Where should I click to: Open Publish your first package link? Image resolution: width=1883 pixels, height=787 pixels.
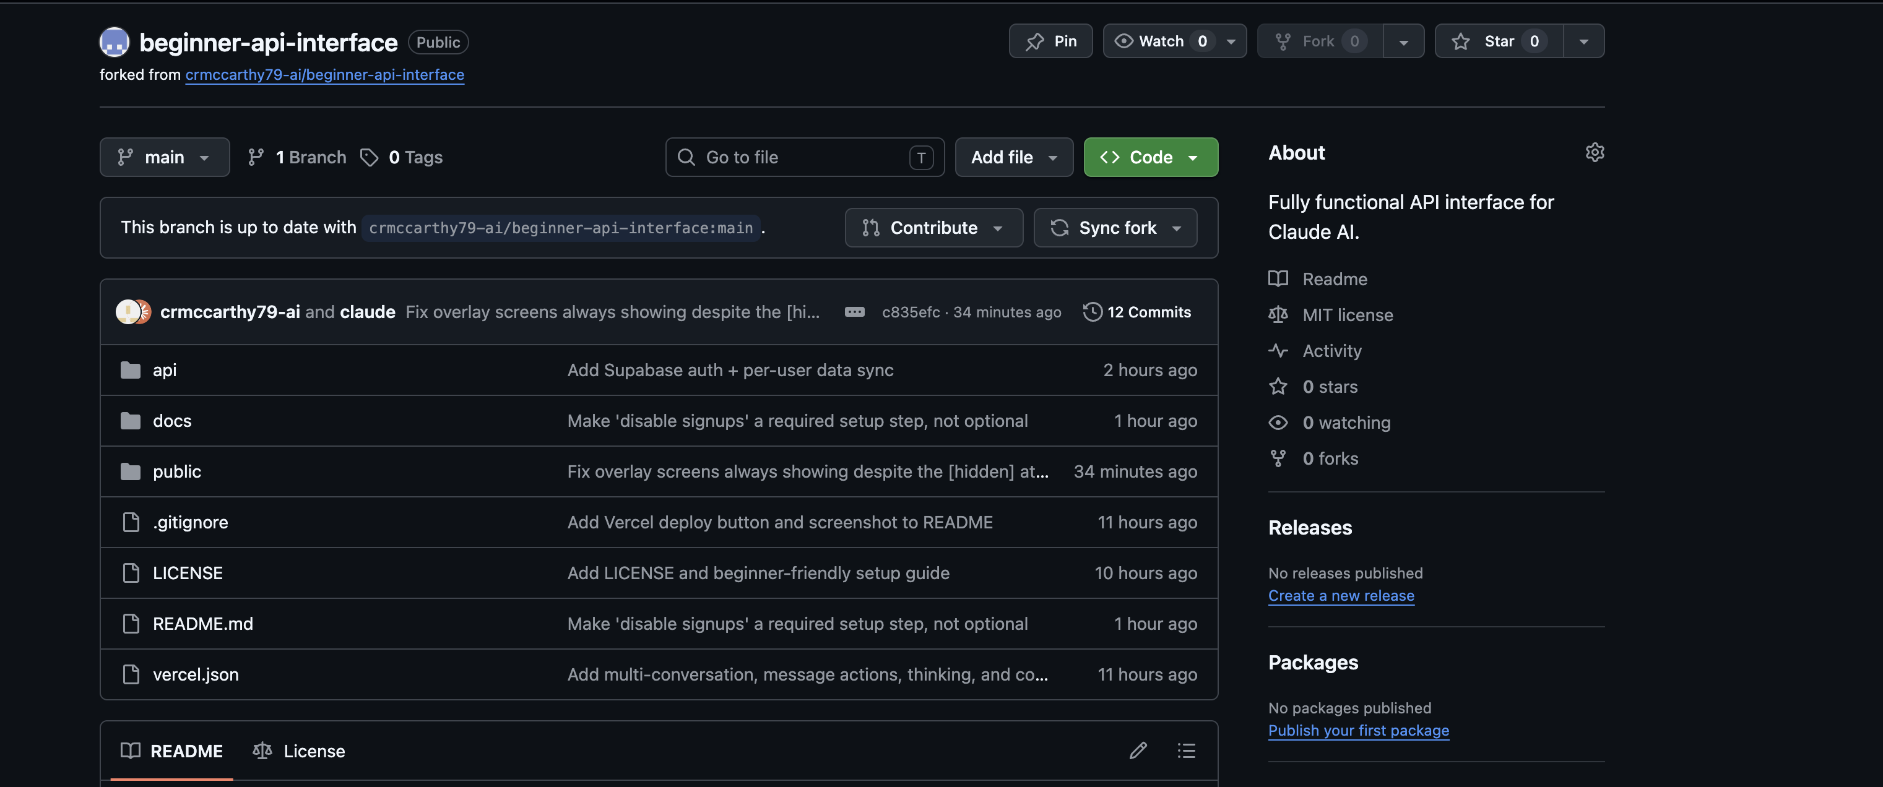[x=1358, y=731]
